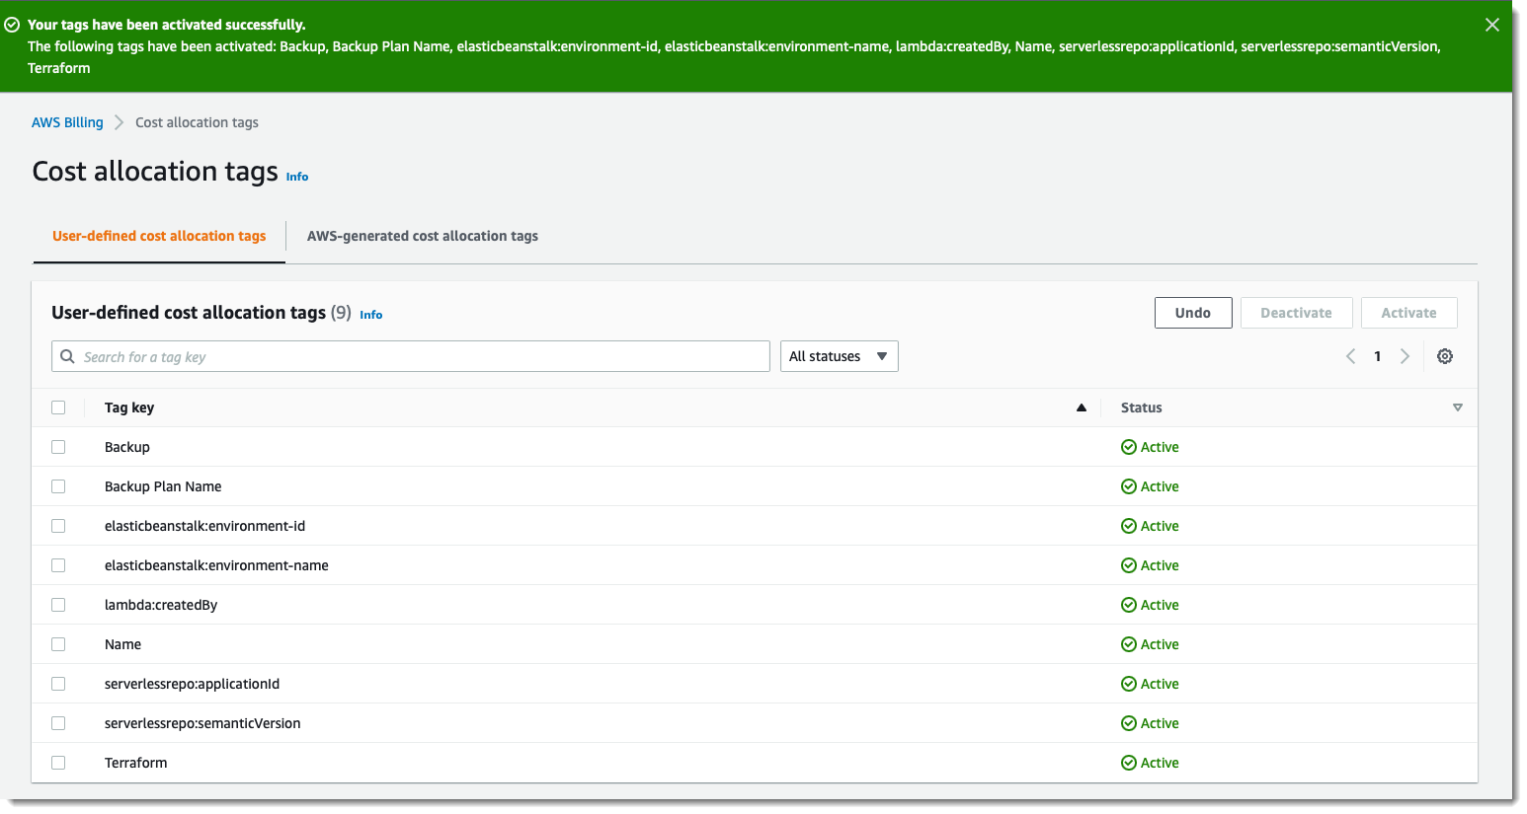Click lambda:createdBy tag text
This screenshot has width=1527, height=814.
[x=161, y=605]
